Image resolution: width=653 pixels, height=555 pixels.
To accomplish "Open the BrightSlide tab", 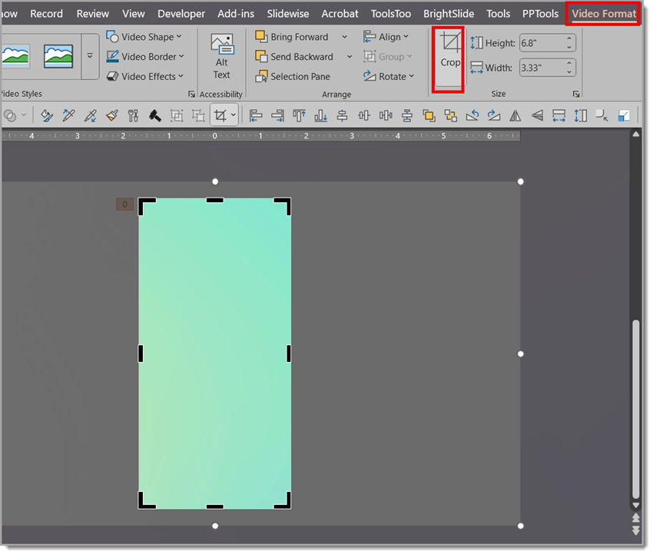I will [449, 14].
